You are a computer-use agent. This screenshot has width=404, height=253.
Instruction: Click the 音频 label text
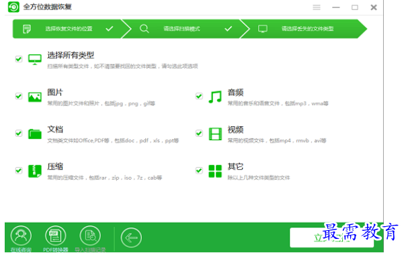[235, 93]
